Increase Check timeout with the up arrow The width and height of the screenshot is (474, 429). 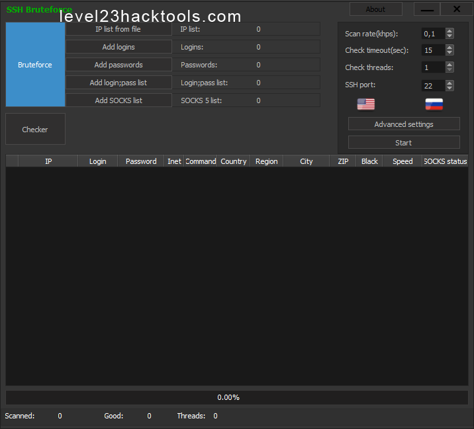450,48
